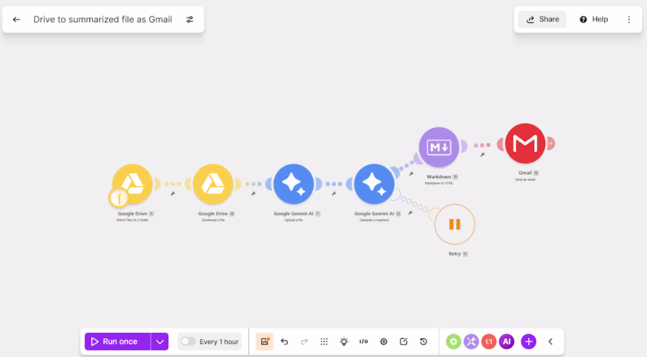The image size is (647, 357).
Task: Click the auto-align grid dots icon
Action: point(324,342)
